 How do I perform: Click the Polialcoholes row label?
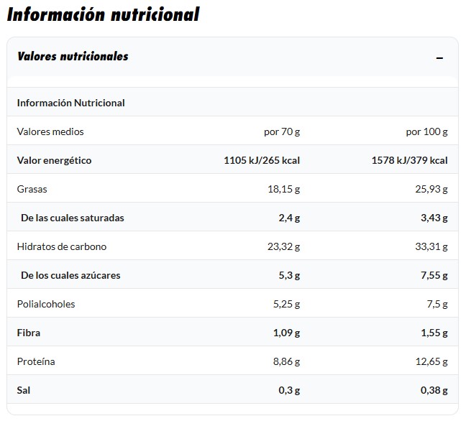[46, 304]
